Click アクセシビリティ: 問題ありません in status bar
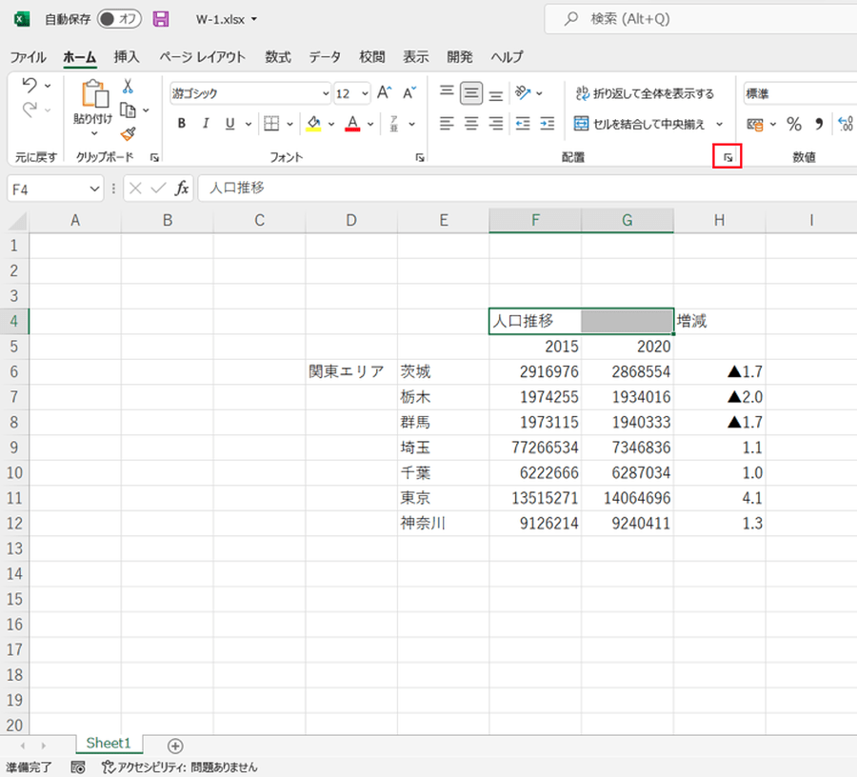Viewport: 857px width, 777px height. tap(180, 767)
